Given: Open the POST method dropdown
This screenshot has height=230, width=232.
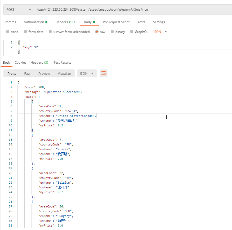Looking at the screenshot, I should pos(19,10).
